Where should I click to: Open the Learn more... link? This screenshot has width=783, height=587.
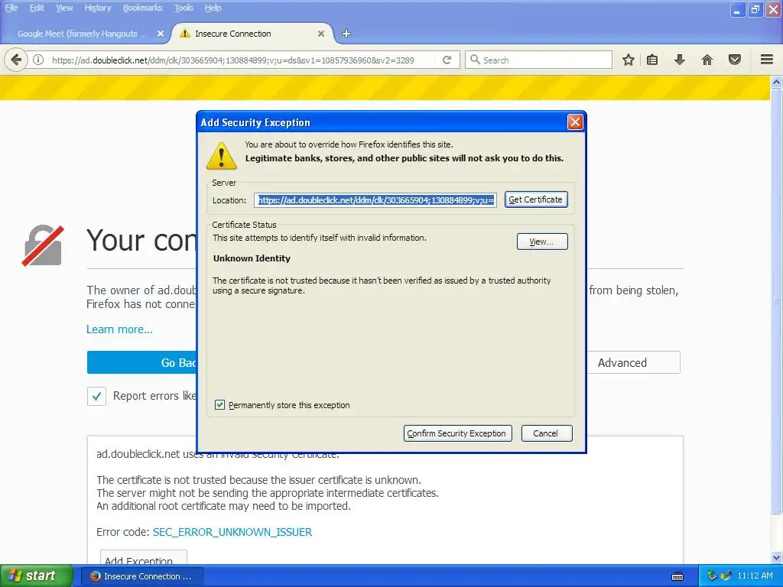tap(119, 329)
